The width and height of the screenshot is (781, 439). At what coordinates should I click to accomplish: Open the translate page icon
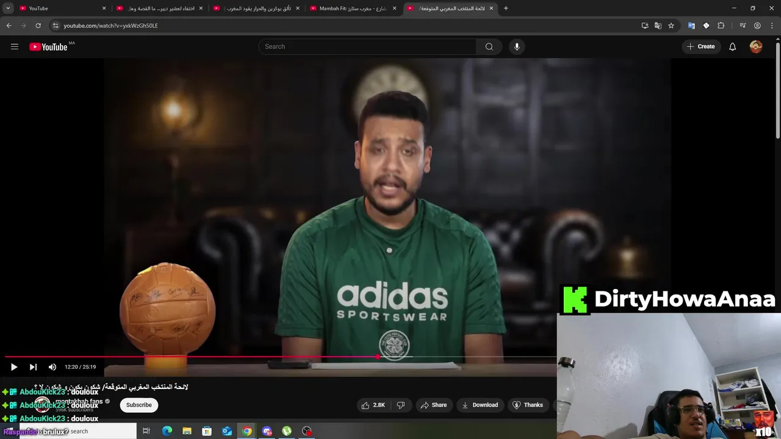658,26
